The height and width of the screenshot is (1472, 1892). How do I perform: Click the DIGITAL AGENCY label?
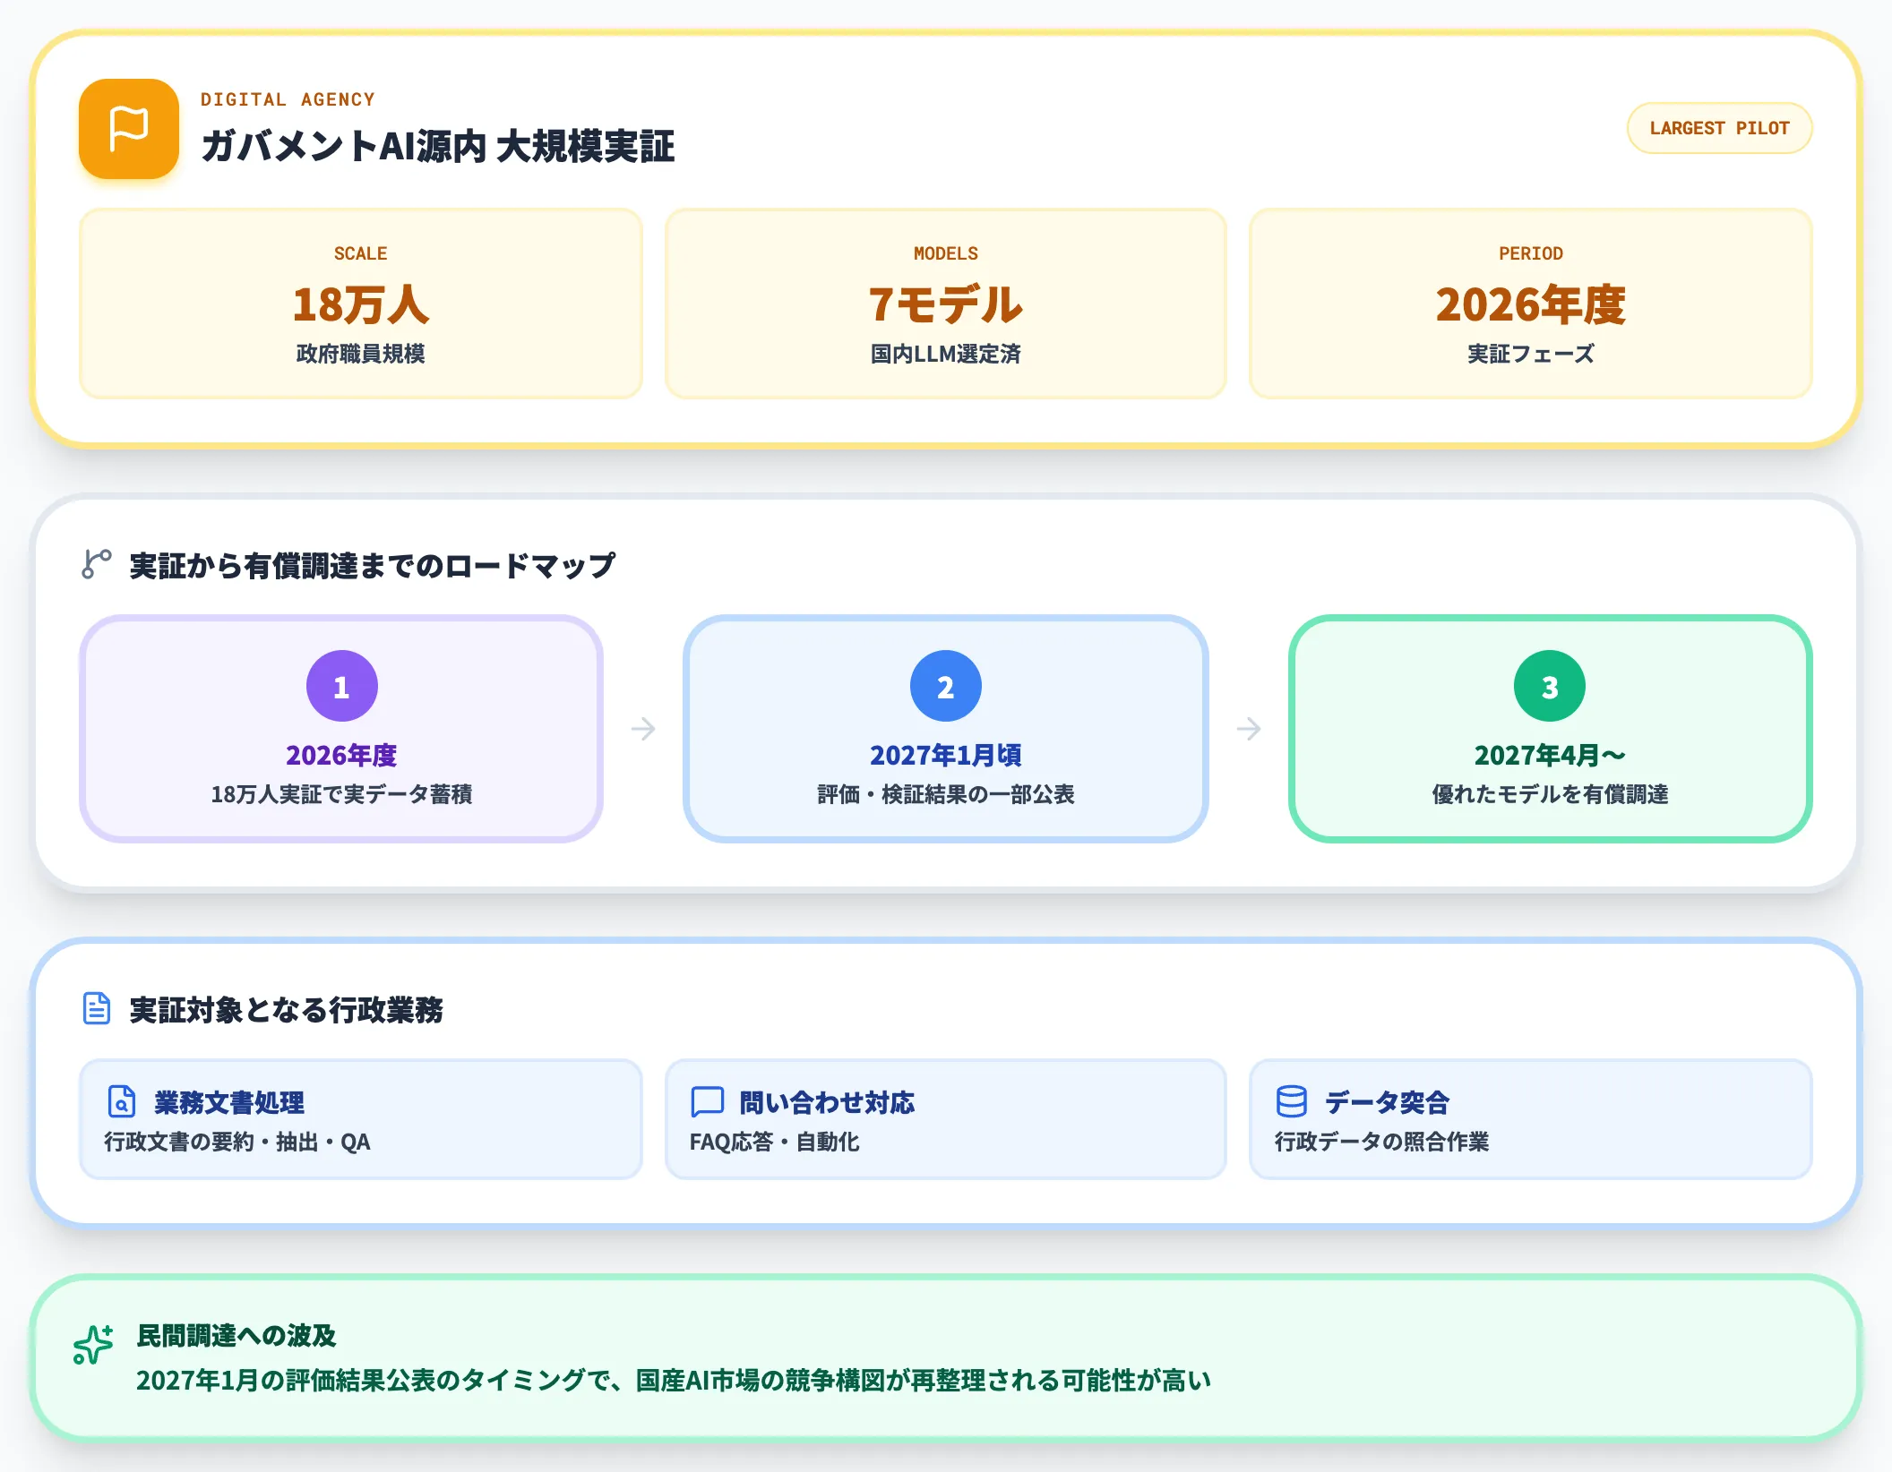(288, 99)
